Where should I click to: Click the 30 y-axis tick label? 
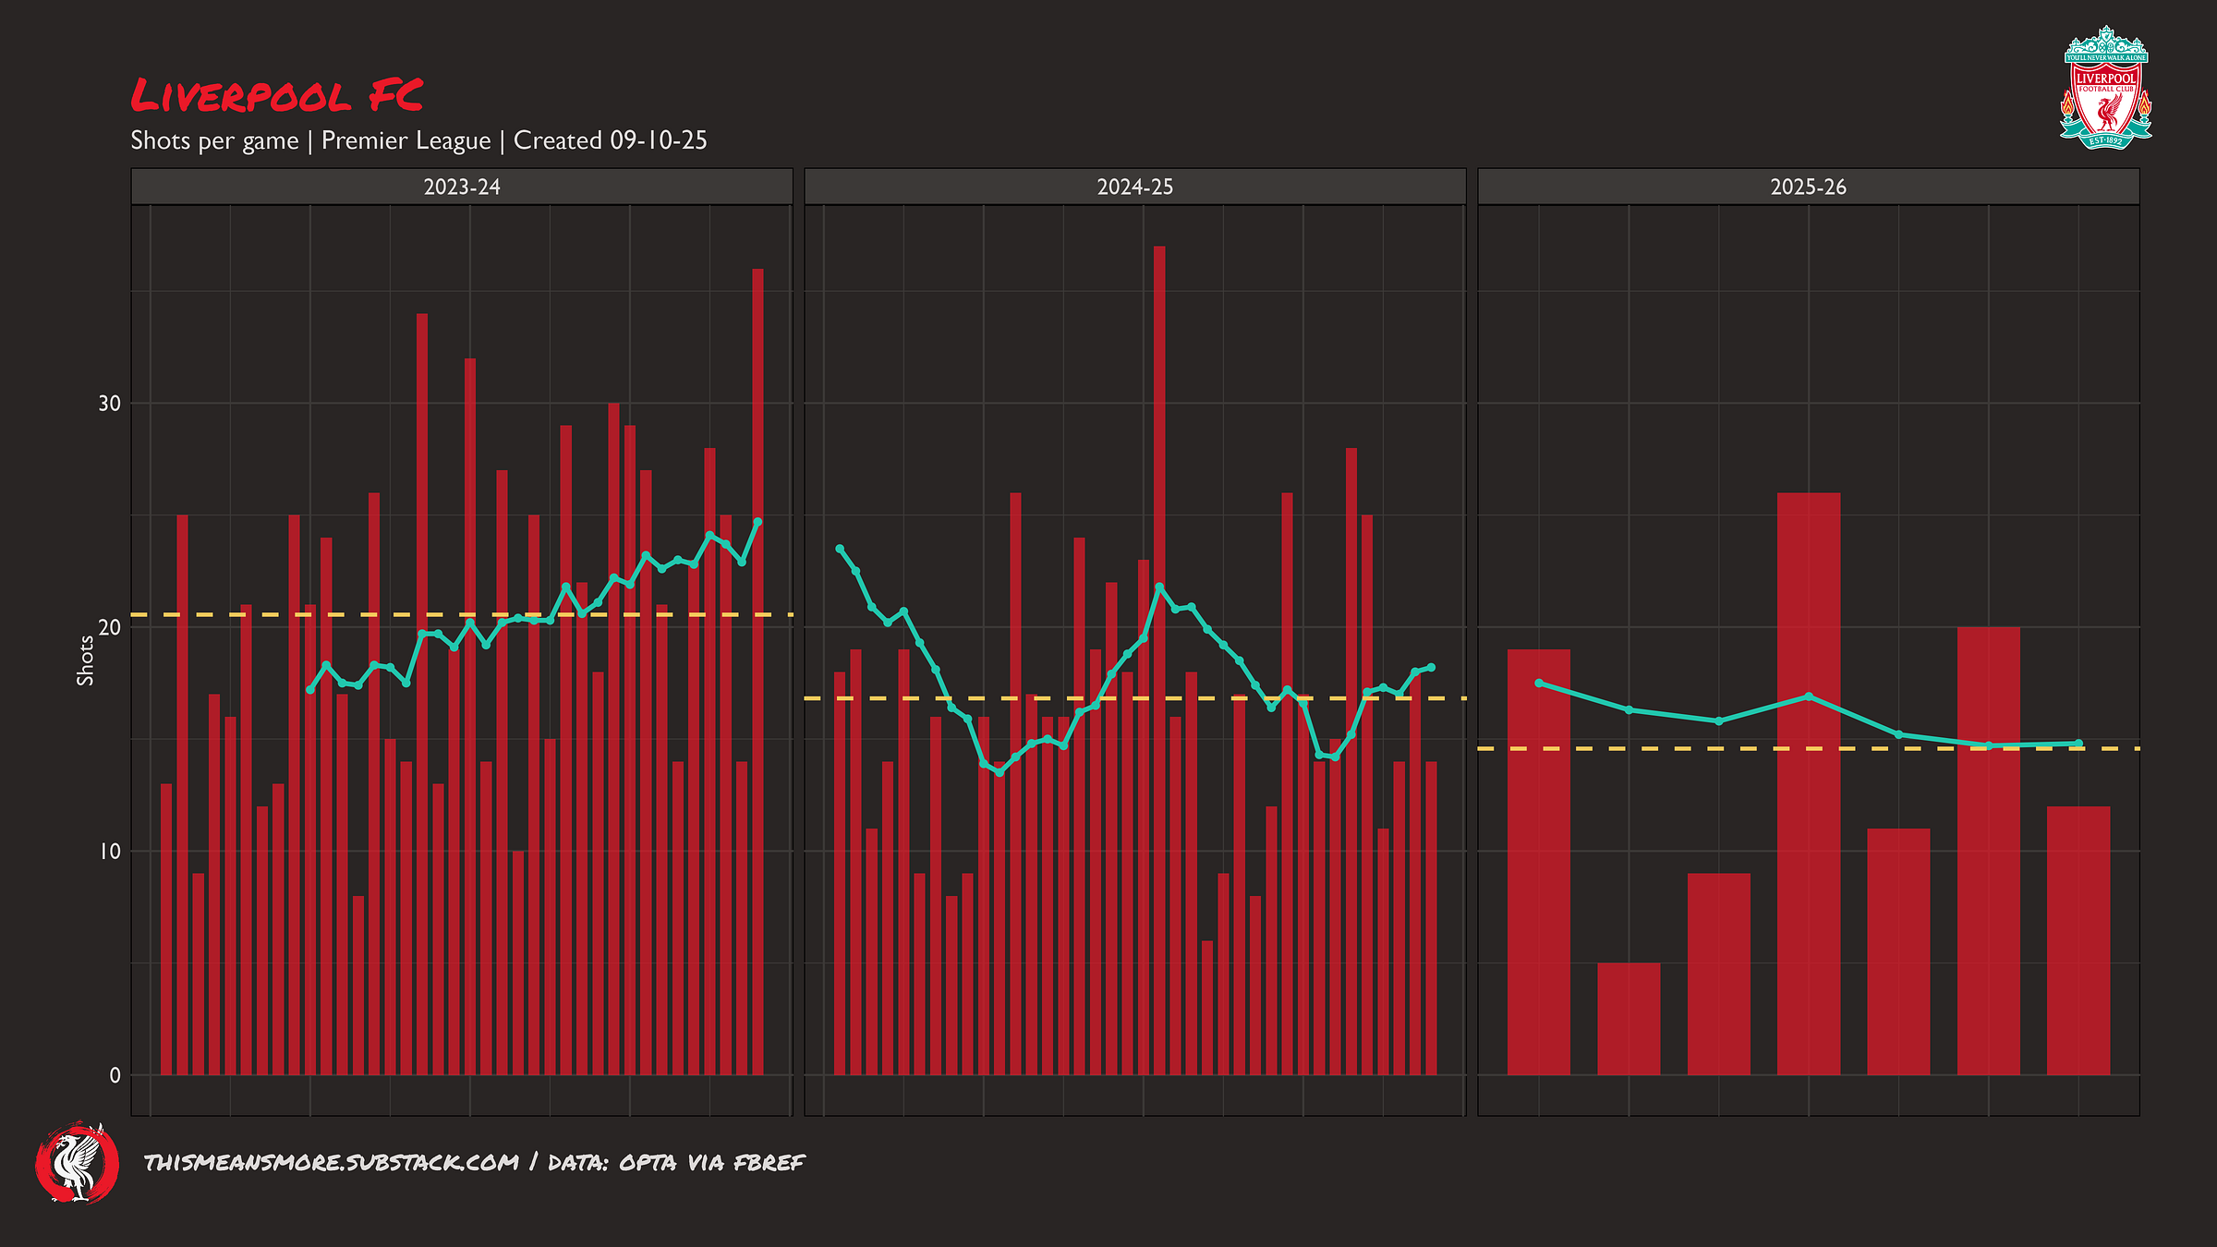[x=109, y=404]
